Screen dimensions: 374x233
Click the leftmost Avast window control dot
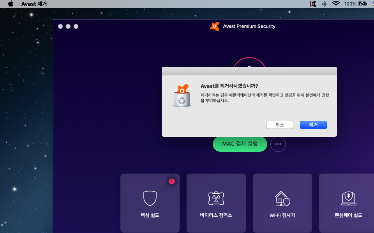pos(60,26)
